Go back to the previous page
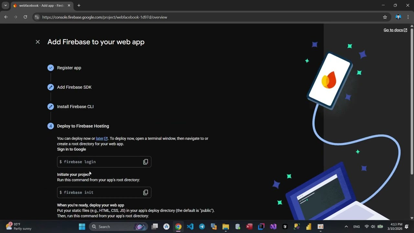The image size is (414, 233). click(x=6, y=17)
